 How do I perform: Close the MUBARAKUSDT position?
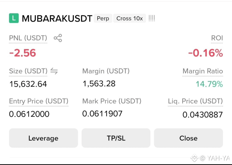coord(189,138)
